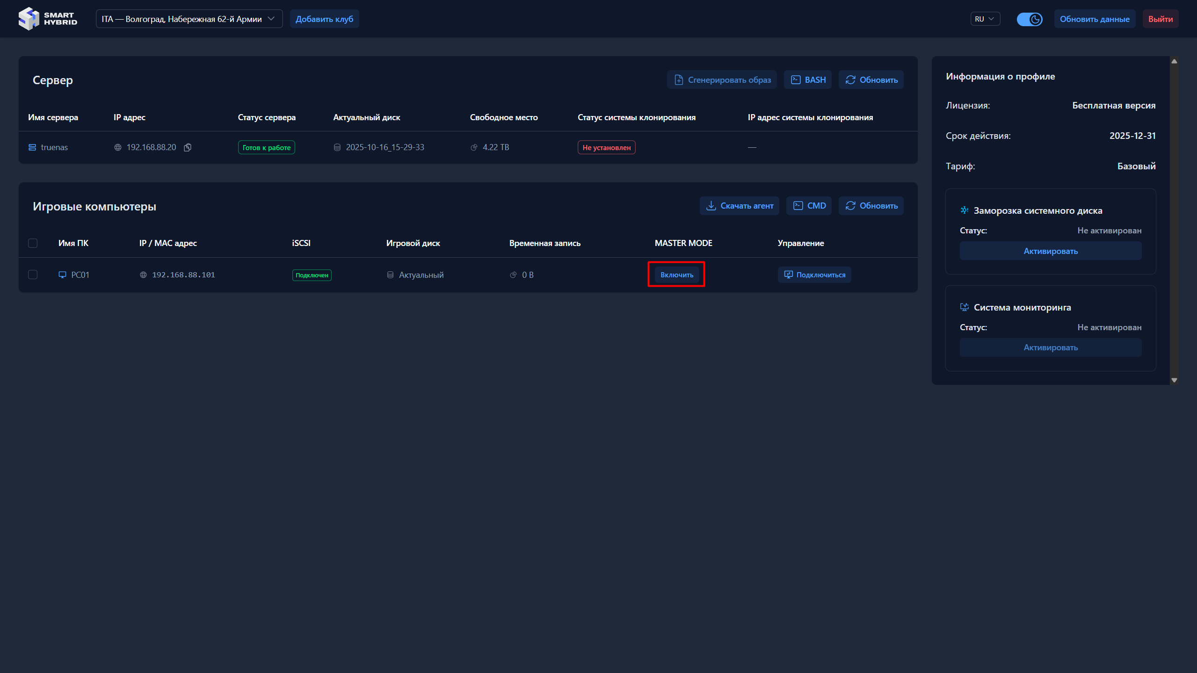Open the RU language dropdown

tap(985, 19)
